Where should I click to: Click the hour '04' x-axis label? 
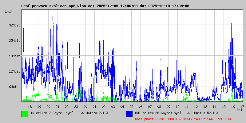click(122, 107)
